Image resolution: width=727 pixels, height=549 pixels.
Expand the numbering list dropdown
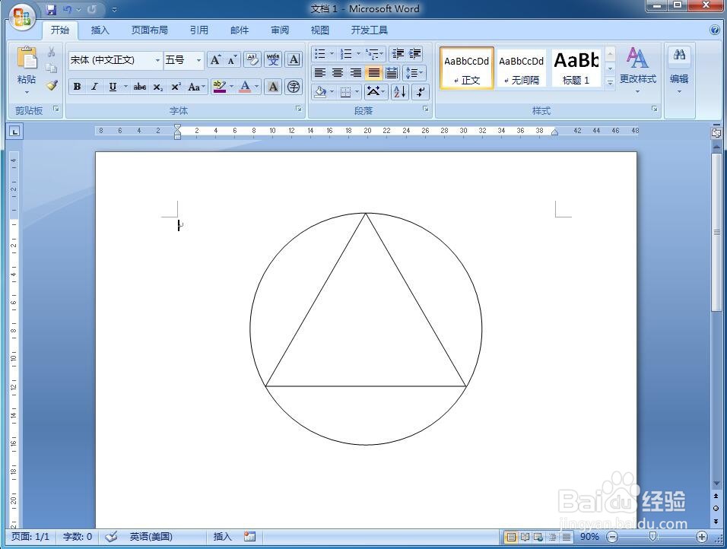[358, 54]
